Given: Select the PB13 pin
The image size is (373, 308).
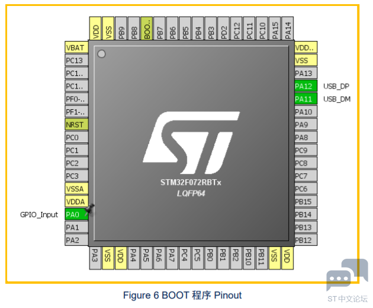Looking at the screenshot, I should [306, 227].
